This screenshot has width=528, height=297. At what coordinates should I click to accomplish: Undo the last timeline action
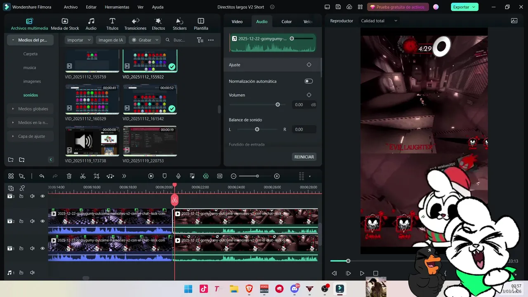(42, 176)
